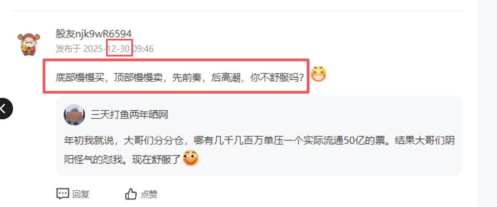Click the date 12-30 in the red box
This screenshot has height=207, width=497.
point(120,49)
